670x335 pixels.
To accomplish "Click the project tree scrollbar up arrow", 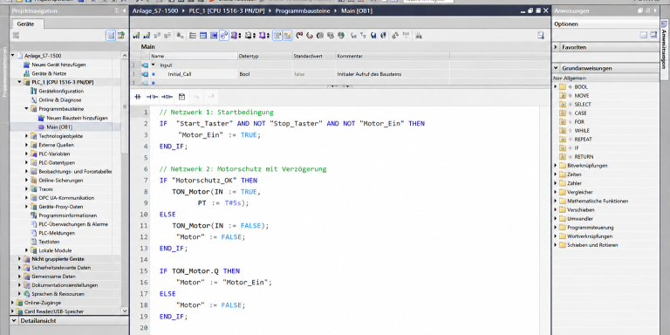I will (x=125, y=56).
